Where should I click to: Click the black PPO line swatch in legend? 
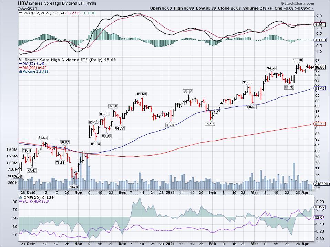tap(21, 13)
